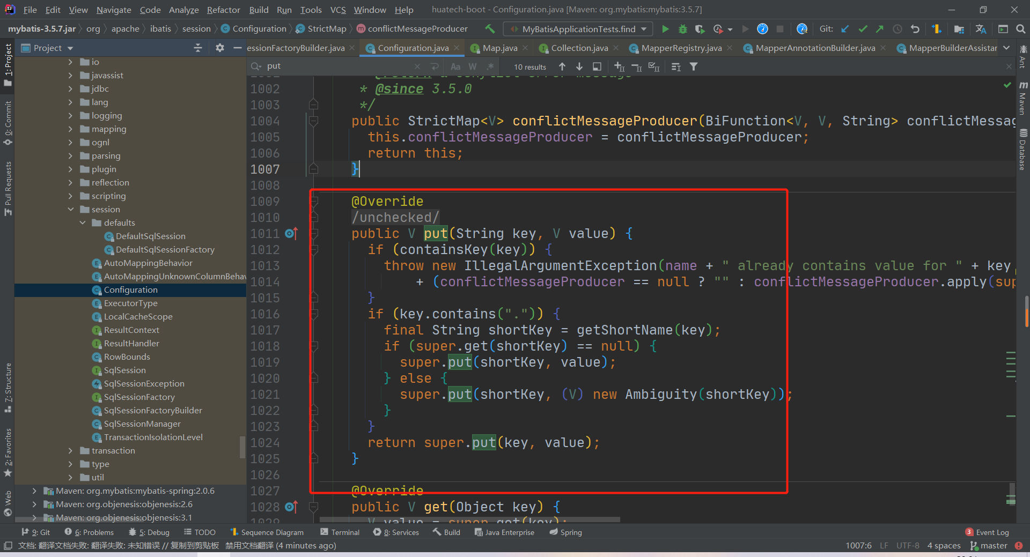This screenshot has width=1030, height=557.
Task: Show hidden editor tabs chevron
Action: pyautogui.click(x=1006, y=48)
